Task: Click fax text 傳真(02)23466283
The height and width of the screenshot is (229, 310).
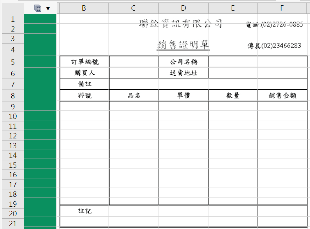Action: 274,46
